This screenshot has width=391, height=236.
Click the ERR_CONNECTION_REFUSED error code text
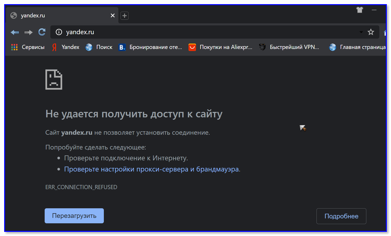click(81, 187)
